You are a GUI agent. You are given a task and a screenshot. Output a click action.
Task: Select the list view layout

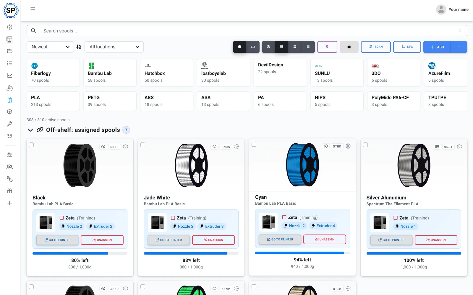pyautogui.click(x=308, y=47)
